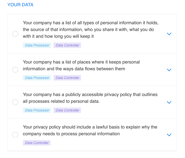Click Data Processor tag under information types item
This screenshot has width=185, height=158.
coord(37,45)
